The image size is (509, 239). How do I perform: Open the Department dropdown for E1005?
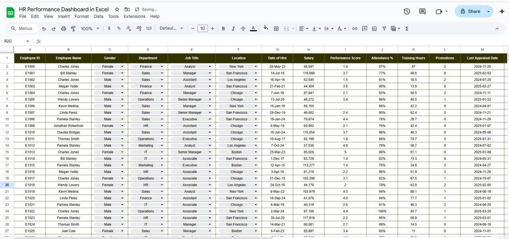(162, 99)
